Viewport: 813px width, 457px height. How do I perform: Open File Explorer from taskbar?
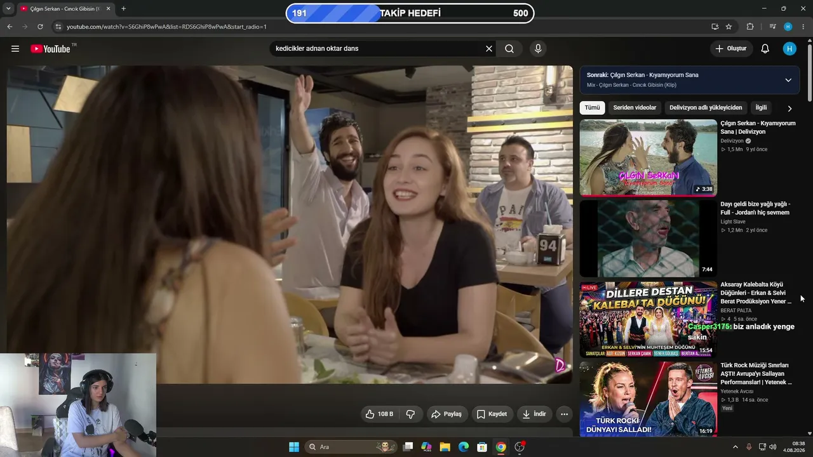pyautogui.click(x=445, y=447)
